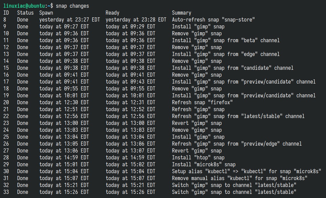Image resolution: width=326 pixels, height=198 pixels.
Task: Click the 'yesterday at 23:27 EDT' spawn time
Action: click(x=70, y=20)
